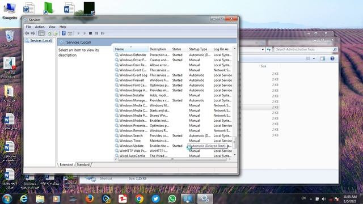Sort by the Startup Type column header
This screenshot has height=204, width=363.
[200, 49]
